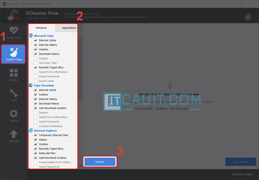Click the Analyze button

click(100, 162)
